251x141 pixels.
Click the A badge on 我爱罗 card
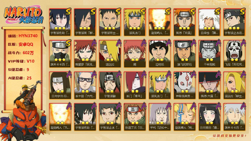[94, 43]
